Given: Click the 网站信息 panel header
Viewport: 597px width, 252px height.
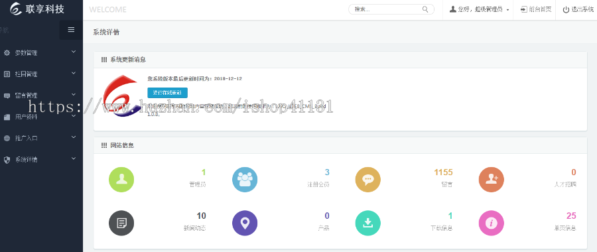Looking at the screenshot, I should click(x=340, y=145).
